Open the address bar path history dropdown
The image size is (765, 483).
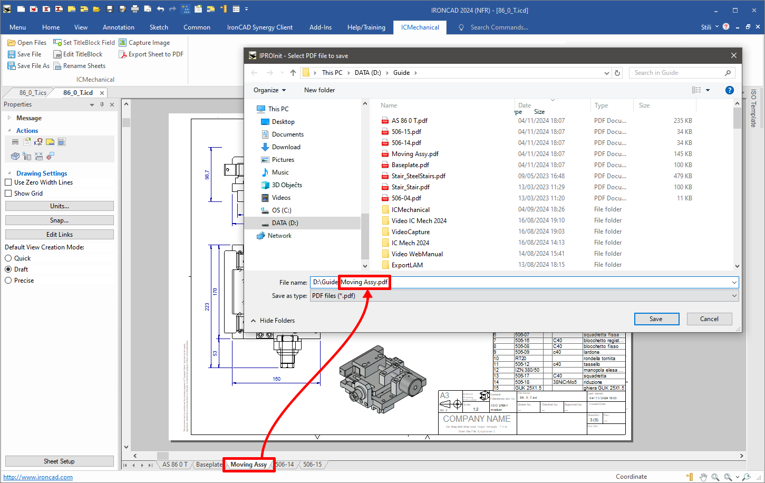tap(606, 73)
